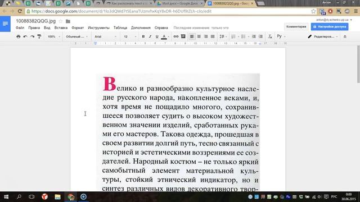Open the account email dropdown
Viewport: 360px width, 202px height.
(334, 20)
